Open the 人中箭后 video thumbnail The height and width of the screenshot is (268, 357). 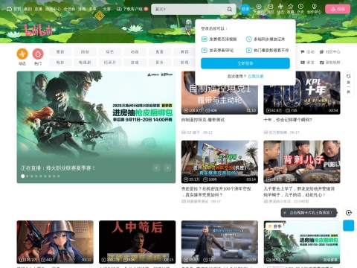(x=137, y=242)
